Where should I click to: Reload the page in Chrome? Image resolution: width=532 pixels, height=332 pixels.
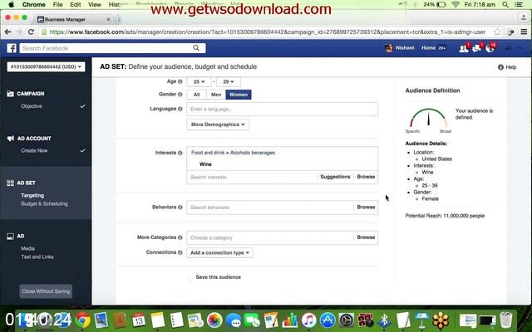coord(31,32)
